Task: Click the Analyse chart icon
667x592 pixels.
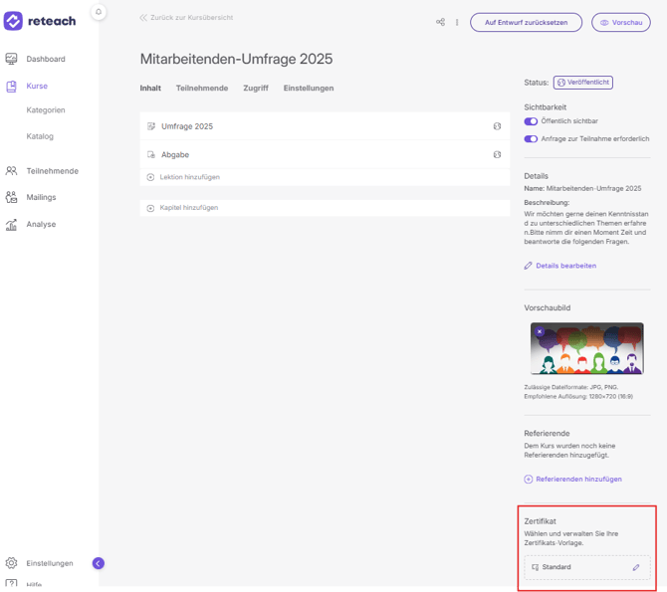Action: pyautogui.click(x=12, y=224)
